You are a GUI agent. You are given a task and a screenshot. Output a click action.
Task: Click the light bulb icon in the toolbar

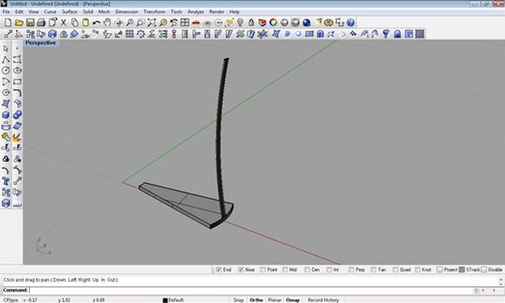coord(240,23)
